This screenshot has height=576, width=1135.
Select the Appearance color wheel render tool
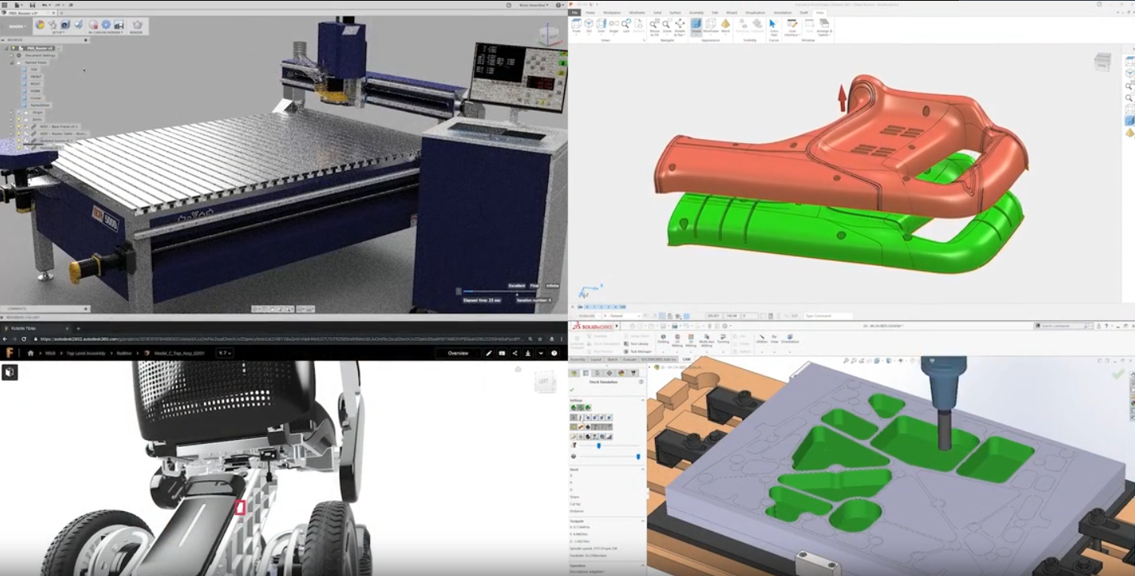click(40, 25)
